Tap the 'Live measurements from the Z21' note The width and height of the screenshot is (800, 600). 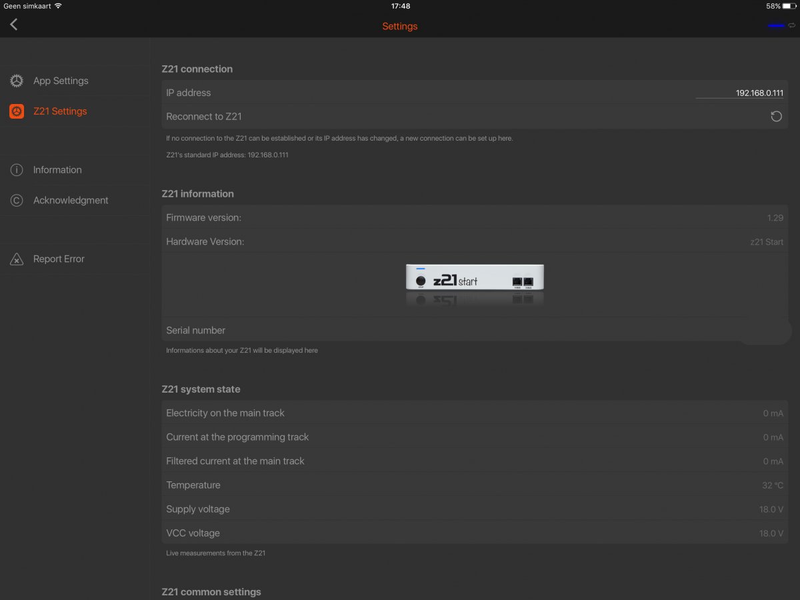[x=216, y=553]
